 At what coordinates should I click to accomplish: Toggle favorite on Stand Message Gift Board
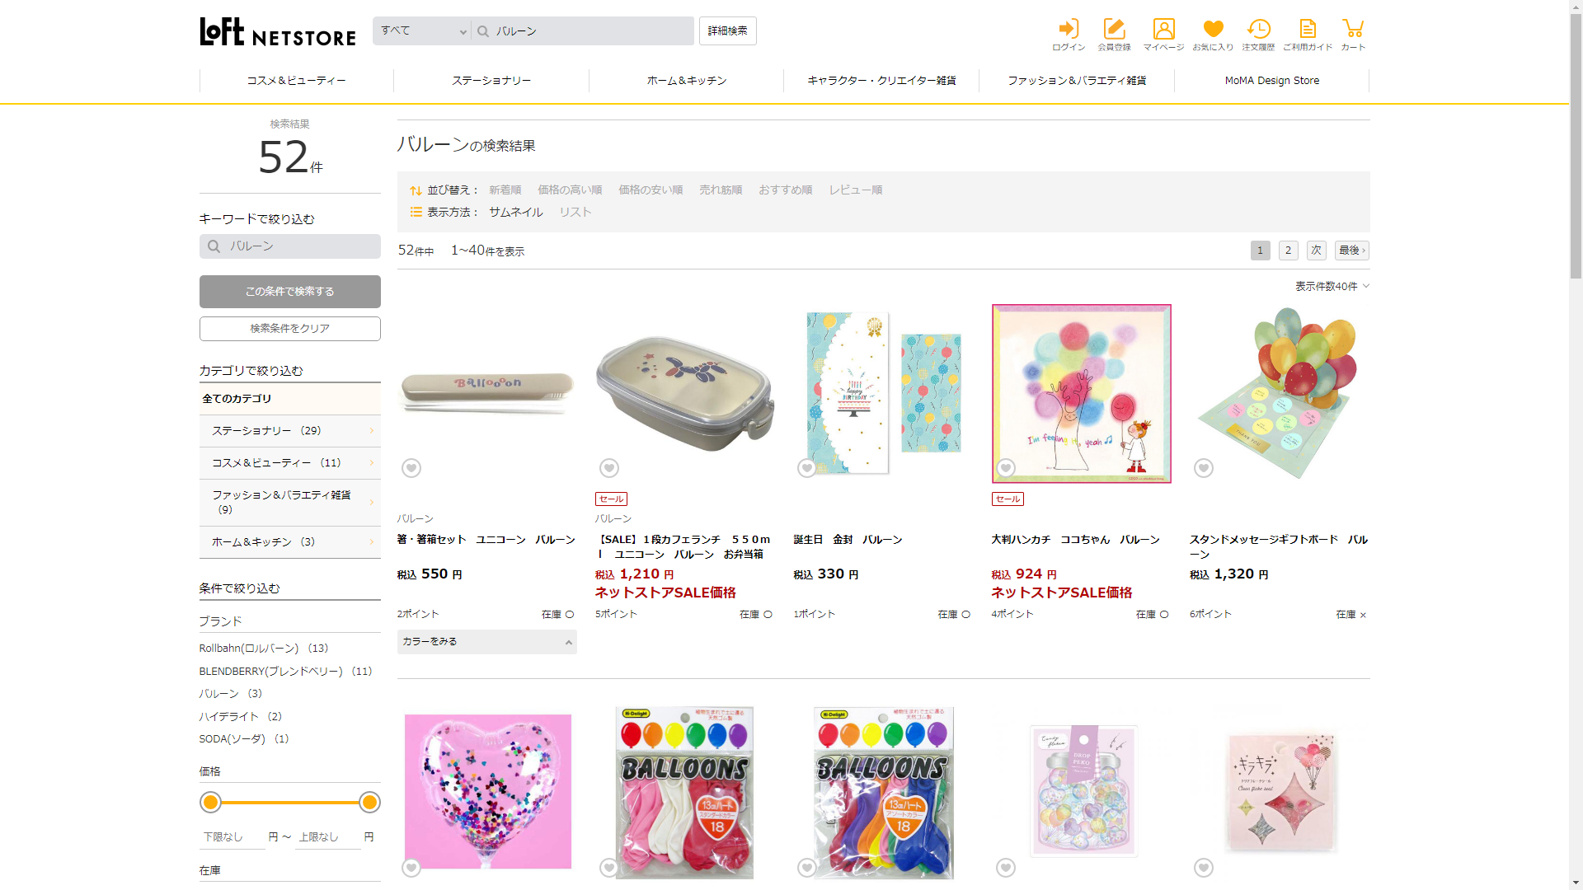1204,468
